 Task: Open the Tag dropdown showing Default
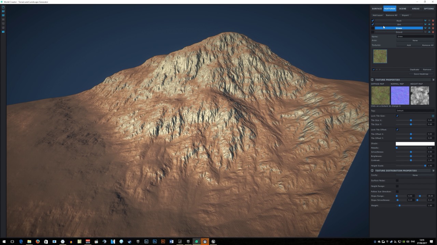tap(415, 111)
